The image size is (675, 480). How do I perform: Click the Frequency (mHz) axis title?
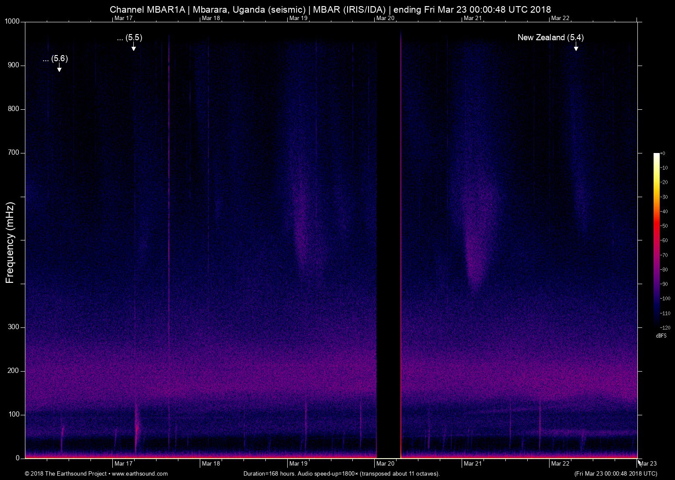[x=10, y=243]
